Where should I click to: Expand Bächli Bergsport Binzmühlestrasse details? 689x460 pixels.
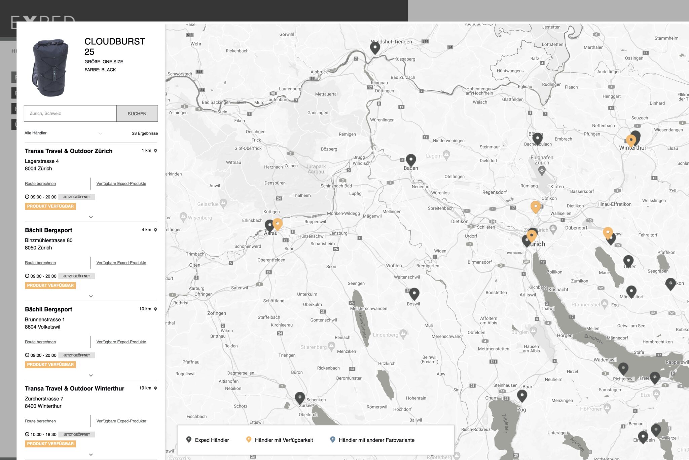[x=91, y=296]
